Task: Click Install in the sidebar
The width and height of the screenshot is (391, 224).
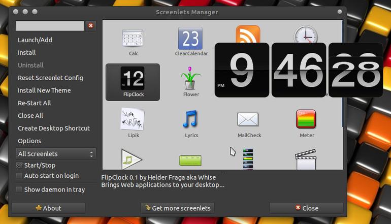Action: pyautogui.click(x=27, y=53)
